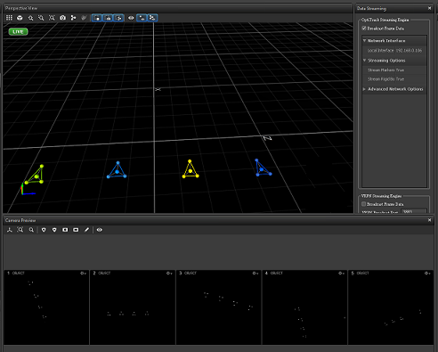Click the outlined rectangle camera icon in Camera Preview
Viewport: 438px width, 352px height.
(x=76, y=230)
